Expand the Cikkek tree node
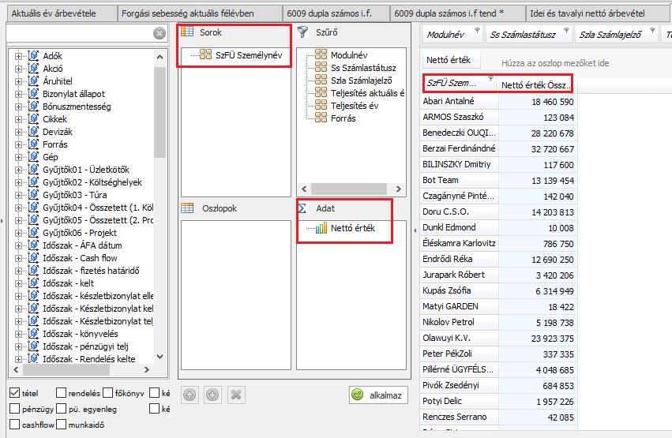Screen dimensions: 672x438 point(19,119)
